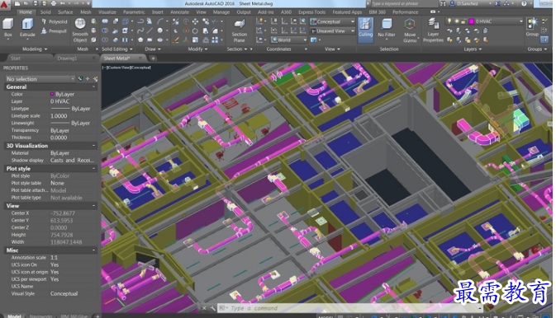Click the Select Objects icon in Properties
Image resolution: width=556 pixels, height=318 pixels.
pos(88,79)
